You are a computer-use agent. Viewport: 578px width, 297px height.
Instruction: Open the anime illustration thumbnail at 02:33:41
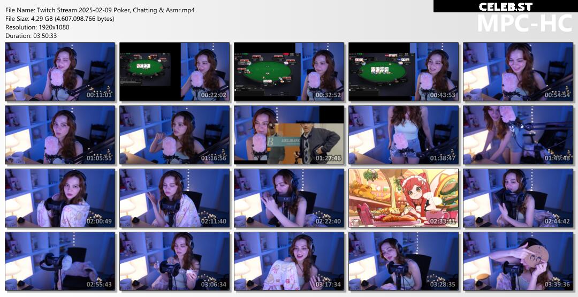tap(404, 198)
